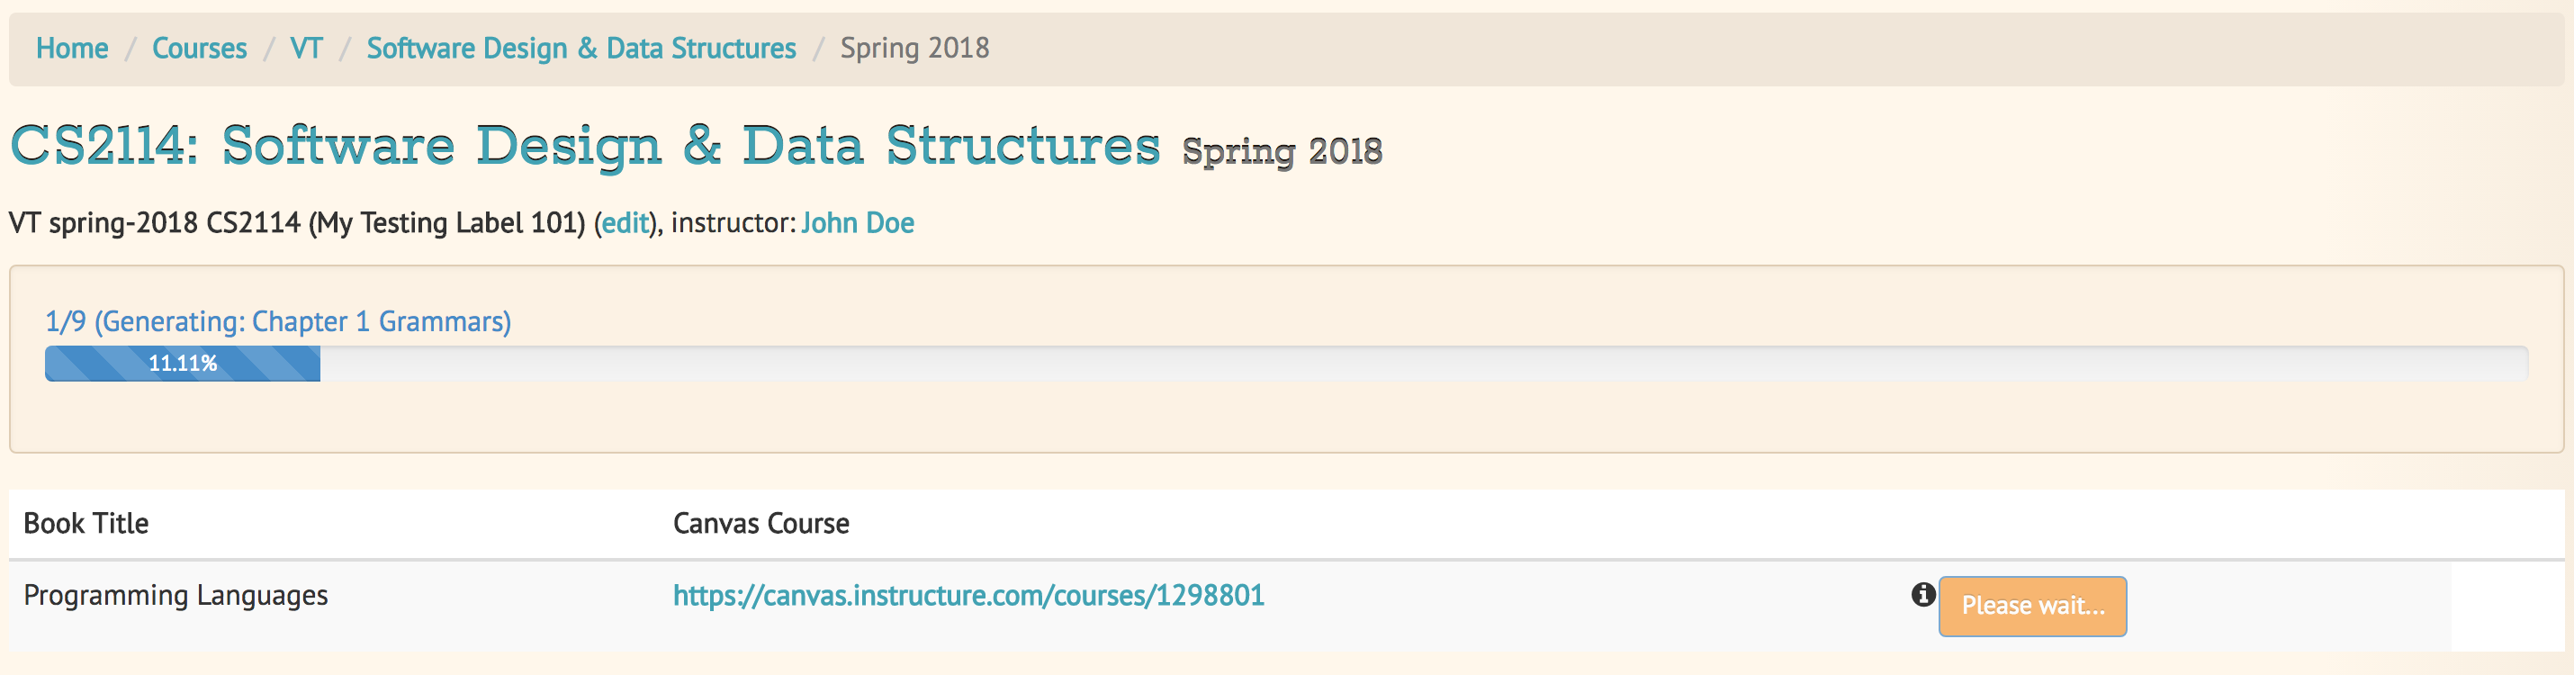This screenshot has width=2574, height=675.
Task: Click the Book Title column header
Action: (85, 523)
